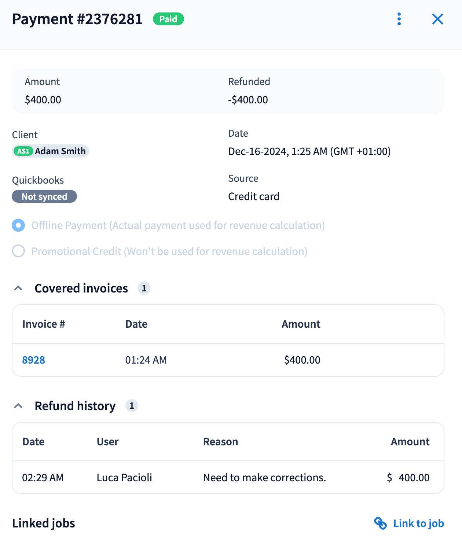Click the Not synced Quickbooks badge
The width and height of the screenshot is (462, 552).
click(x=44, y=196)
